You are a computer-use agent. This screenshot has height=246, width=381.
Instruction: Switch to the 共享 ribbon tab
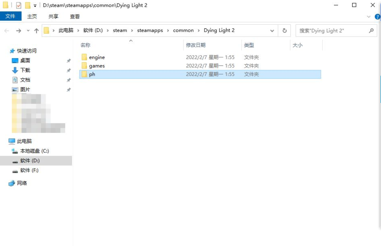pos(54,16)
